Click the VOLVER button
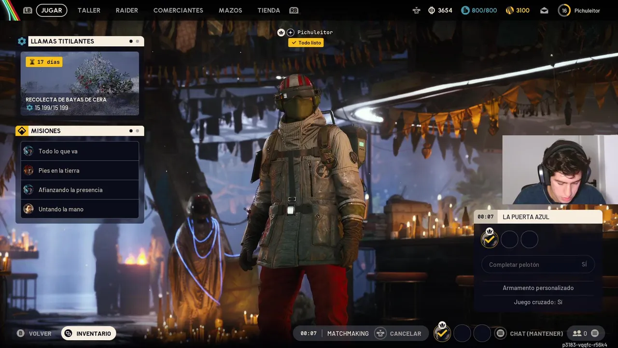The width and height of the screenshot is (618, 348). point(34,333)
